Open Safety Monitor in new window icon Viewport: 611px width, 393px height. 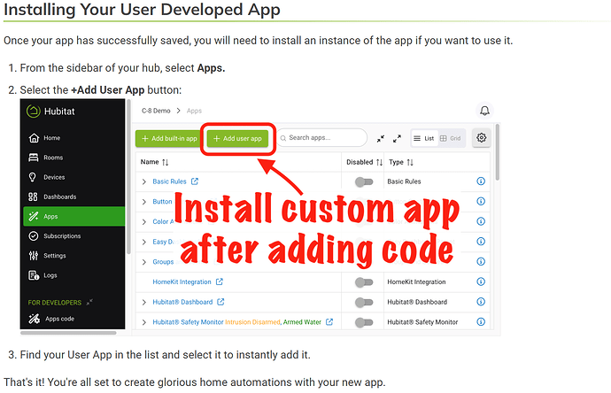pyautogui.click(x=329, y=321)
